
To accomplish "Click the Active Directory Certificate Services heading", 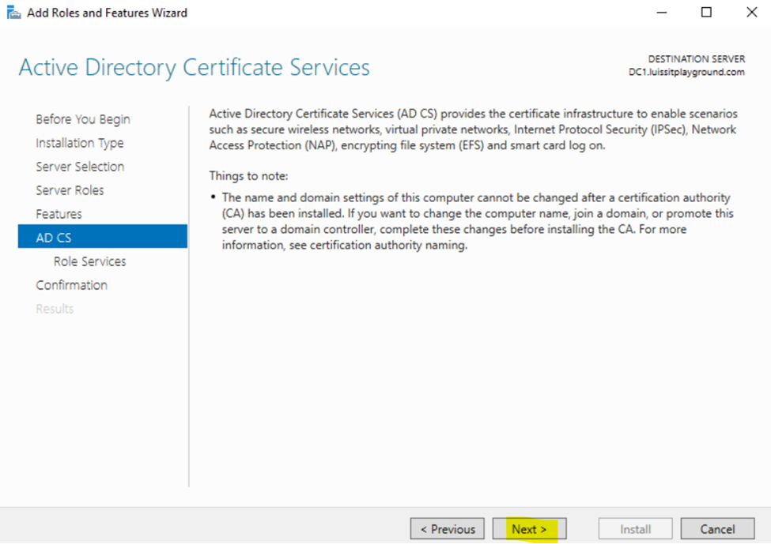I will [195, 67].
